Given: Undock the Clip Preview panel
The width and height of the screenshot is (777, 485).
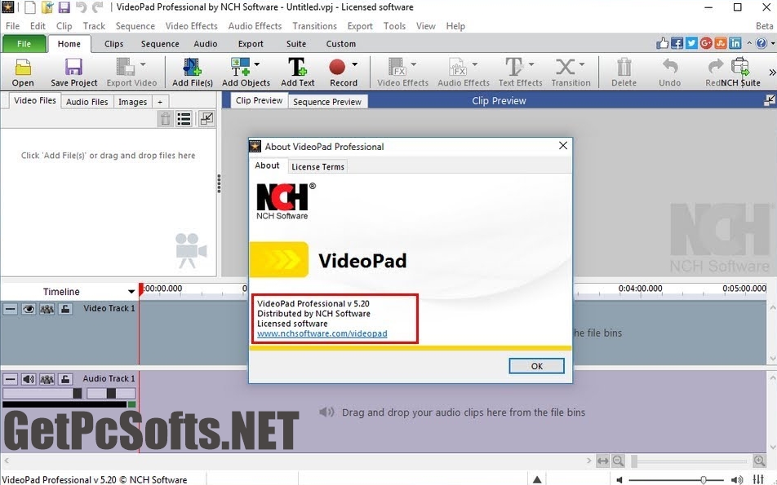Looking at the screenshot, I should click(769, 100).
